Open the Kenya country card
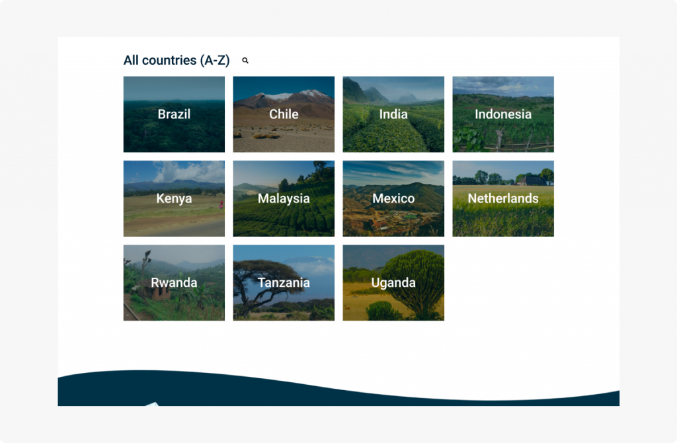Screen dimensions: 677x443 174,198
